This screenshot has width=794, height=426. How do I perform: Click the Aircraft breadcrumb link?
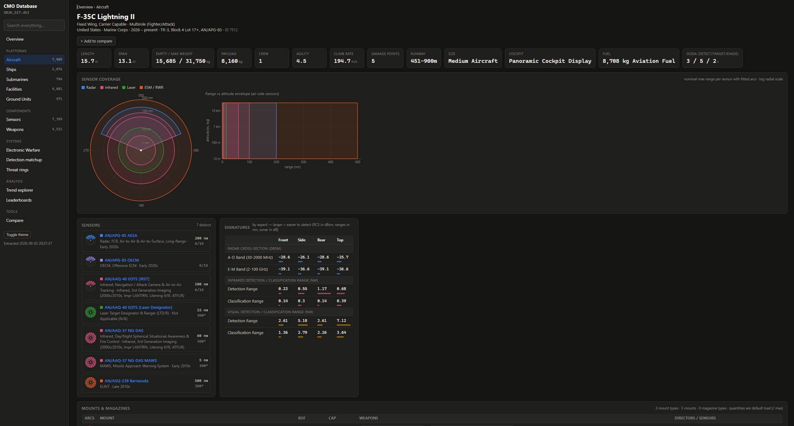pyautogui.click(x=103, y=7)
